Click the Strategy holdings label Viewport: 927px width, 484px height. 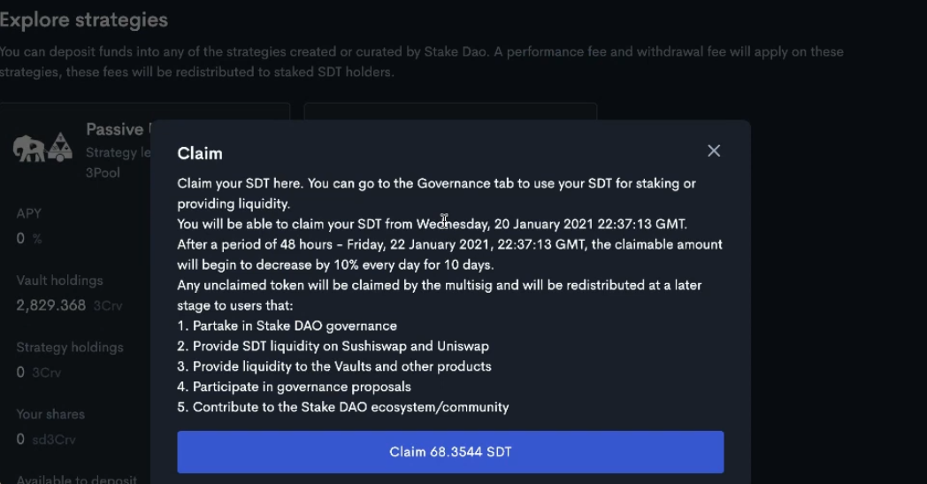pyautogui.click(x=70, y=348)
